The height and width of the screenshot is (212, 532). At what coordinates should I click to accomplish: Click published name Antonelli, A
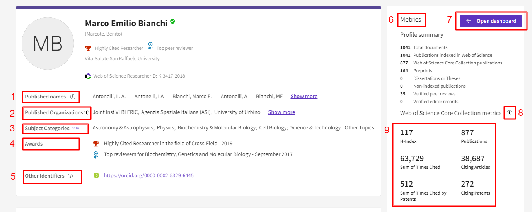[234, 96]
